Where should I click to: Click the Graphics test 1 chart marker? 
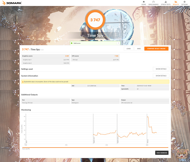(x=94, y=140)
